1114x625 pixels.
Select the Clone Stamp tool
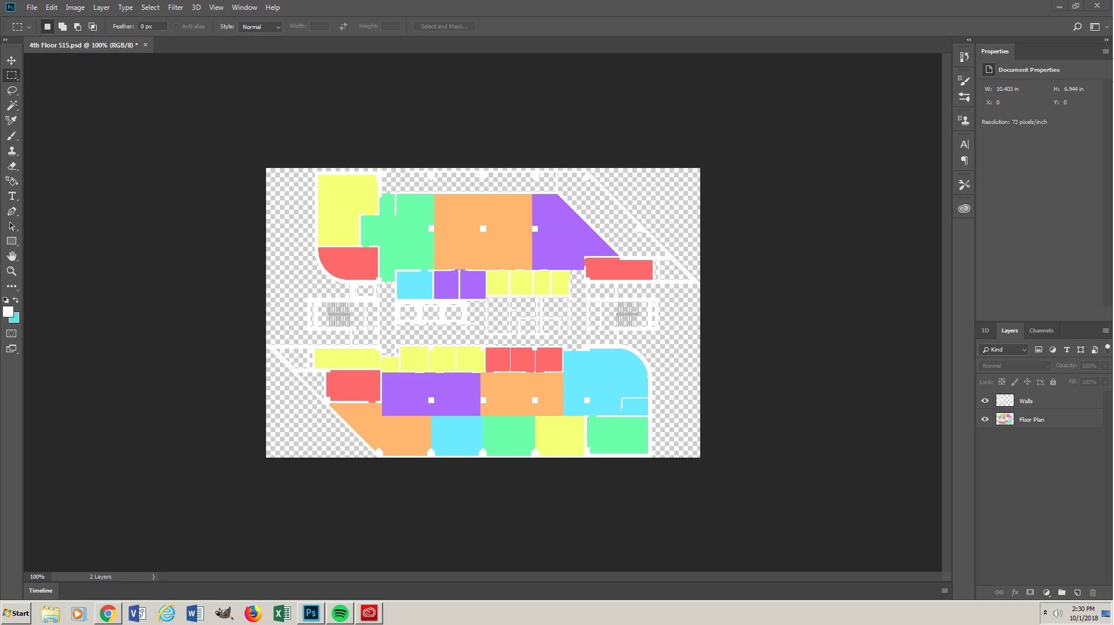point(12,151)
